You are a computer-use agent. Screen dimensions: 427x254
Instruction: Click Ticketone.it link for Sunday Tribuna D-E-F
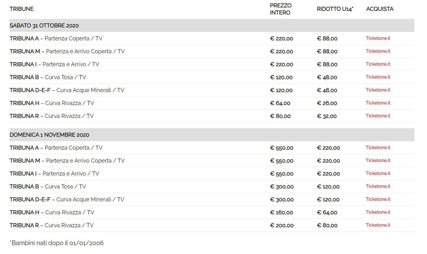pos(378,199)
